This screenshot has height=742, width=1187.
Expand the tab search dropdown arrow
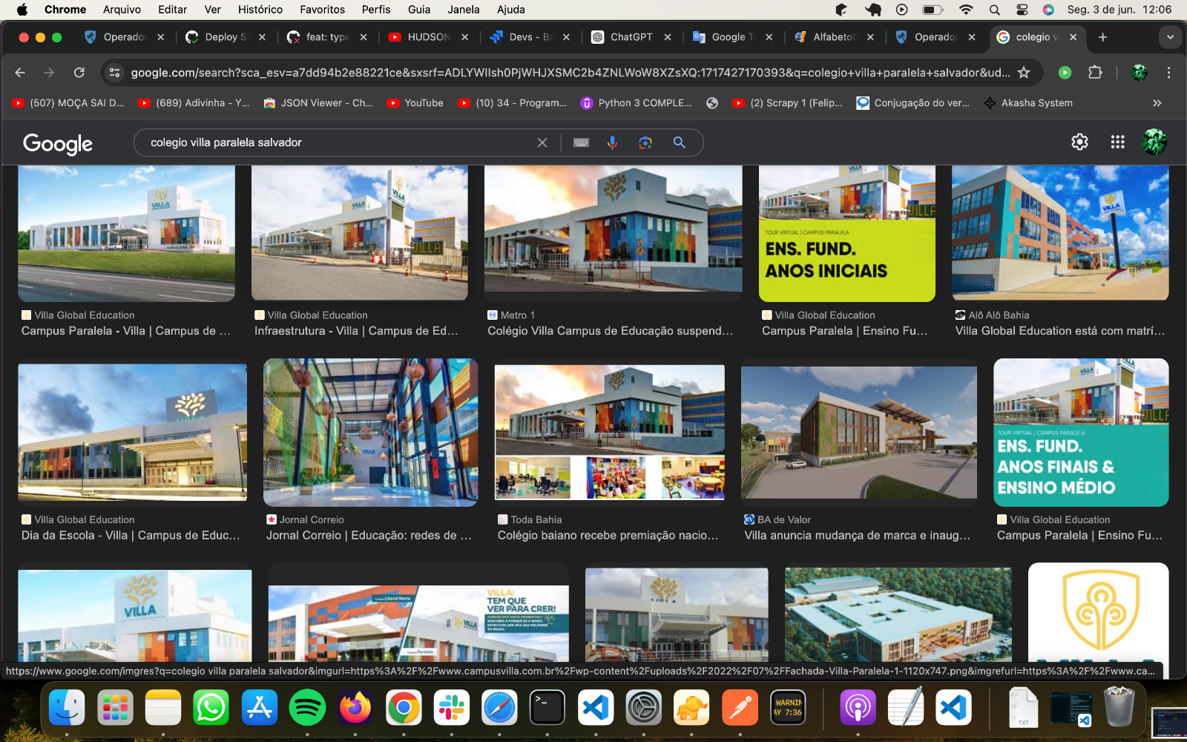[x=1170, y=37]
